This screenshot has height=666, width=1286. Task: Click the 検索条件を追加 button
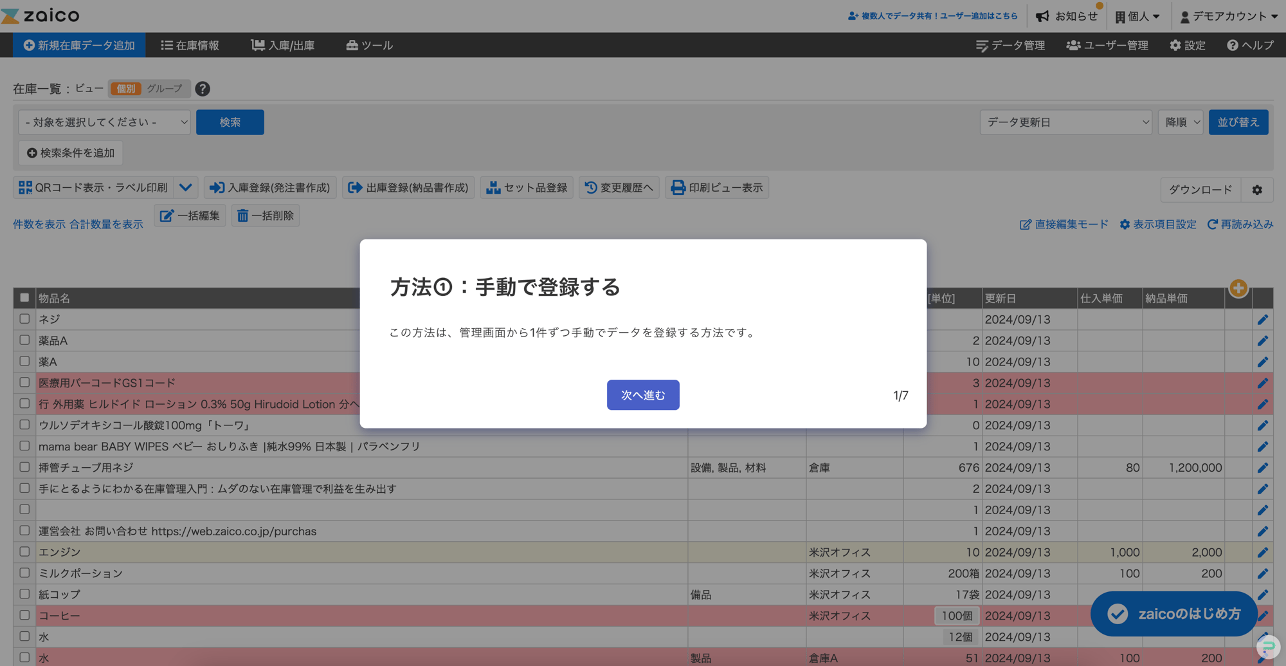(x=71, y=153)
